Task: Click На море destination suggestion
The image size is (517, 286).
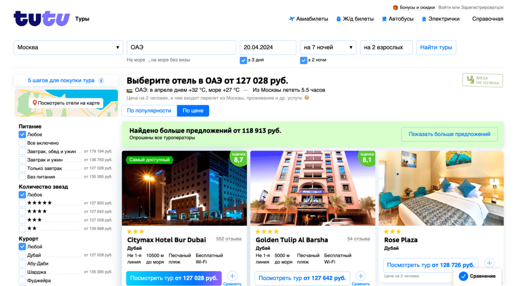Action: click(136, 60)
